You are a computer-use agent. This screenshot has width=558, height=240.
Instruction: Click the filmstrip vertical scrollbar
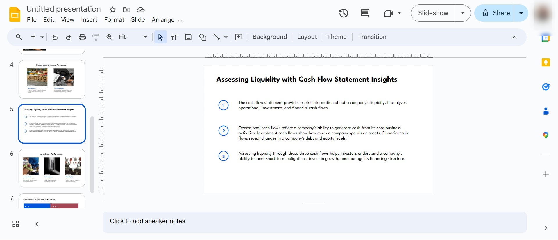pos(92,155)
